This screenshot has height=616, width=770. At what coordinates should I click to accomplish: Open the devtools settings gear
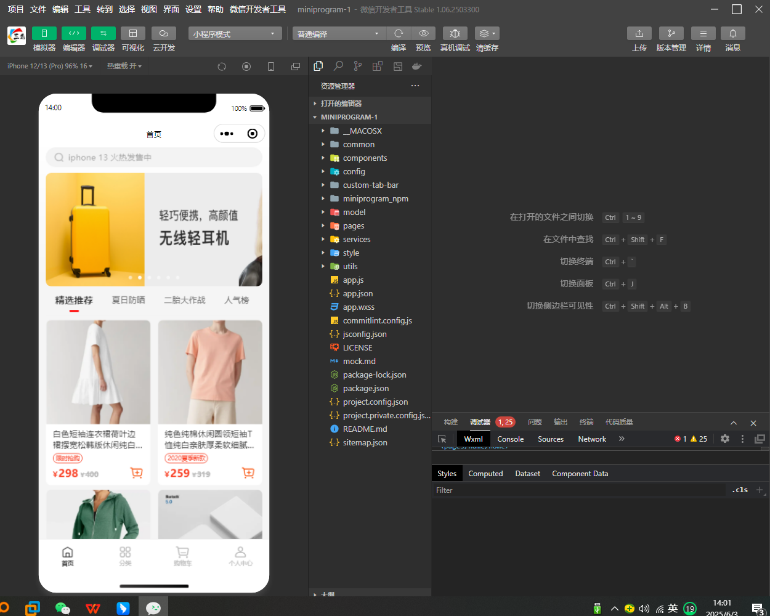[725, 439]
